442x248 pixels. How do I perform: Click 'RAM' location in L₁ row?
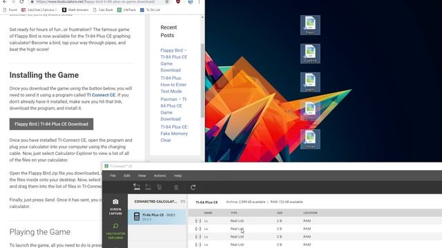[x=307, y=220]
